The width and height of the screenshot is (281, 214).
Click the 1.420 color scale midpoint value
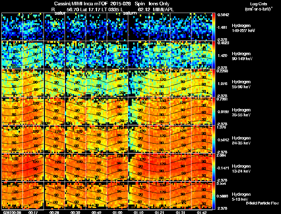tap(222, 56)
